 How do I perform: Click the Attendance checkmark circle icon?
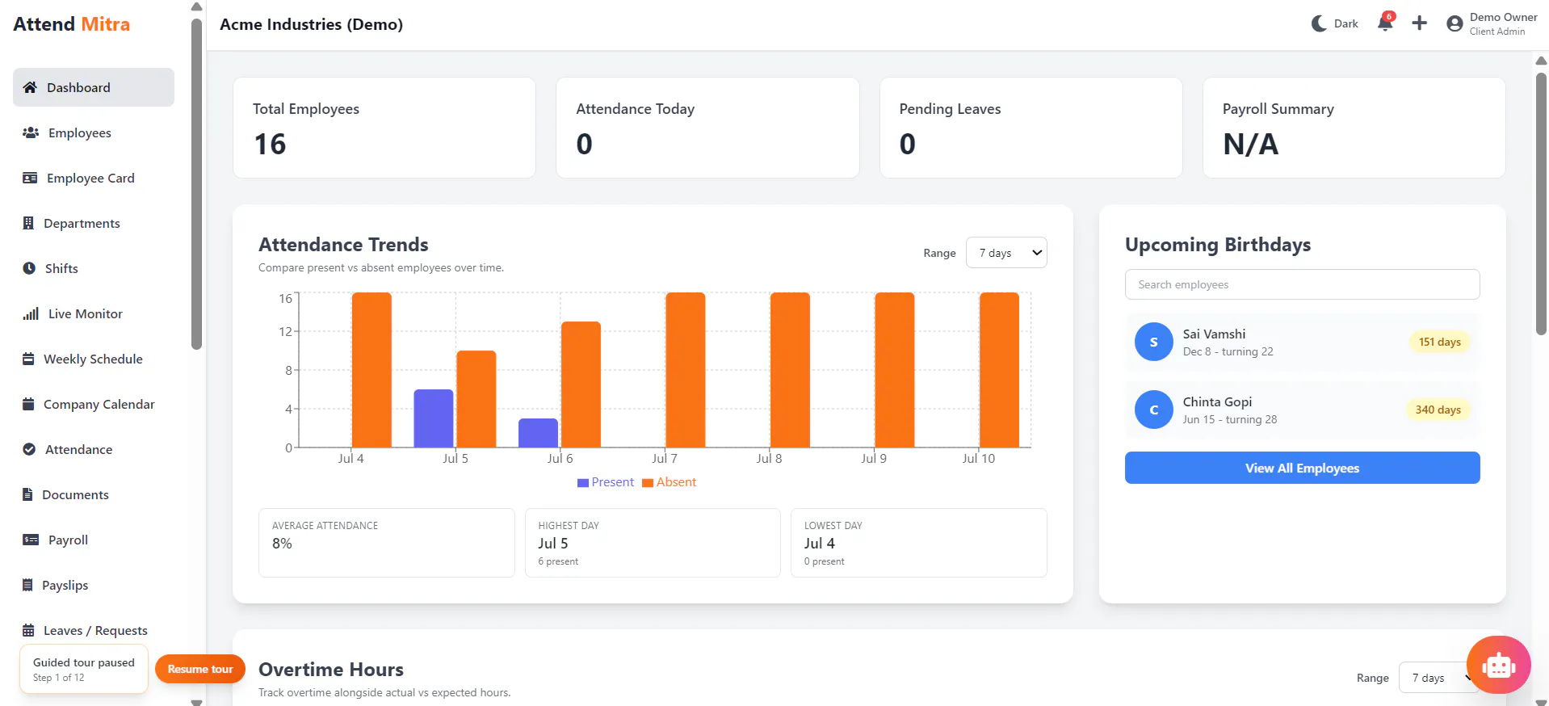29,449
